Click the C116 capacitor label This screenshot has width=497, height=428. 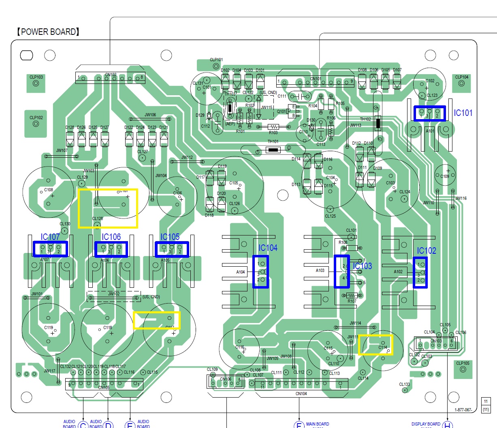pyautogui.click(x=240, y=347)
